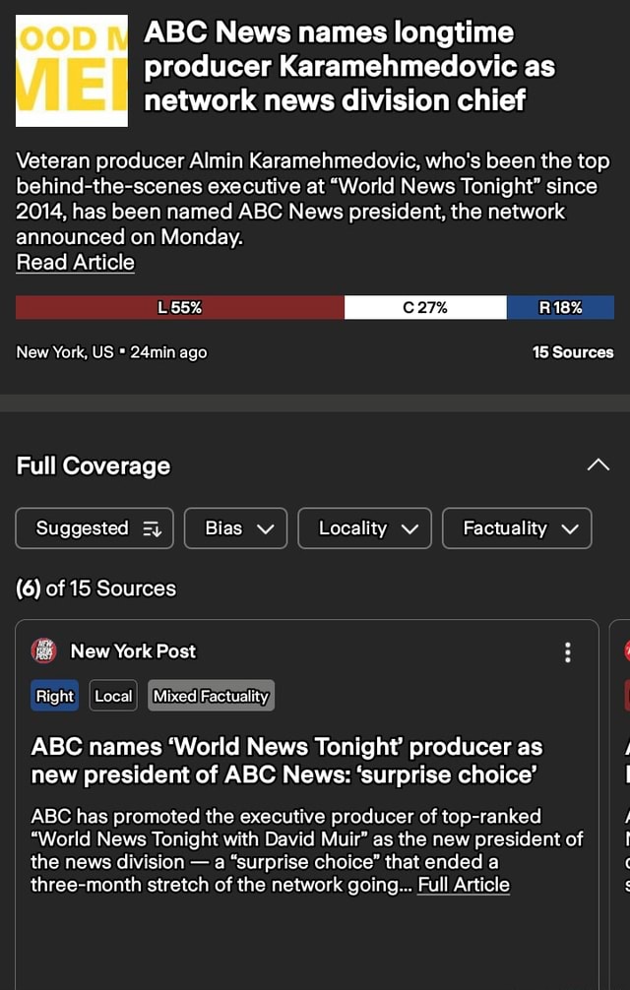The height and width of the screenshot is (990, 630).
Task: Open the Factuality filter dropdown
Action: (x=516, y=528)
